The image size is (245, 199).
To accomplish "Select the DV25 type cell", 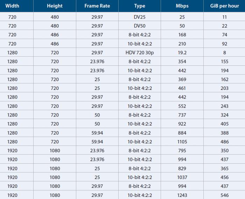I will point(140,17).
